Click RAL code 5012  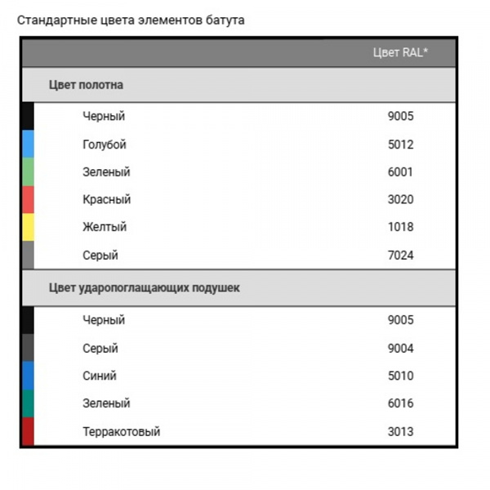[401, 145]
